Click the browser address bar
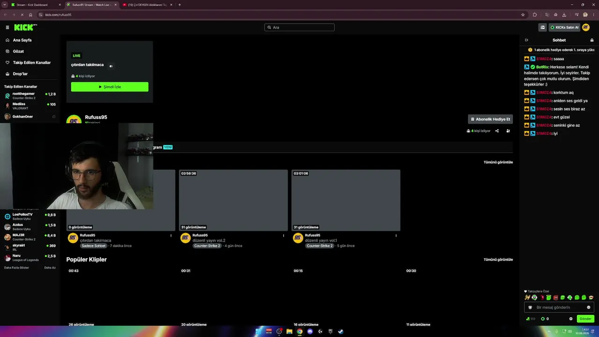The width and height of the screenshot is (599, 337). [x=280, y=15]
